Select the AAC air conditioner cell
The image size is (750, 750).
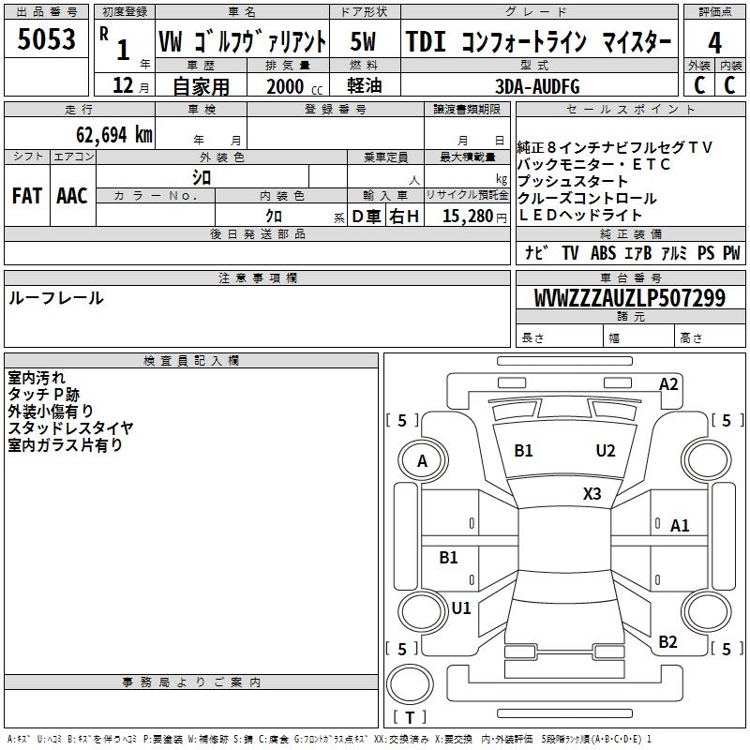coord(72,195)
